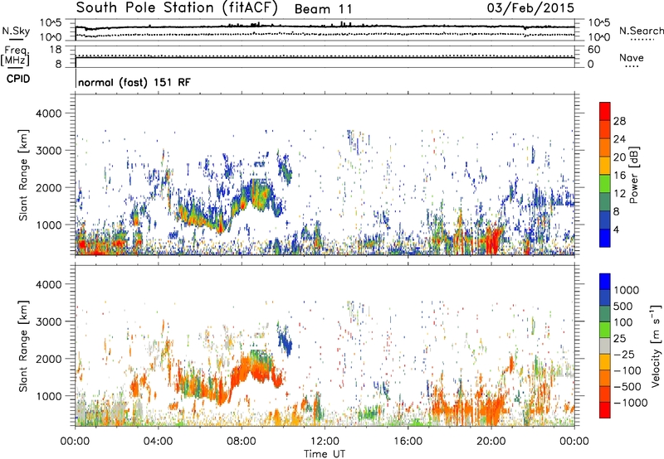Select the 2000 km tick in velocity panel

pyautogui.click(x=48, y=359)
